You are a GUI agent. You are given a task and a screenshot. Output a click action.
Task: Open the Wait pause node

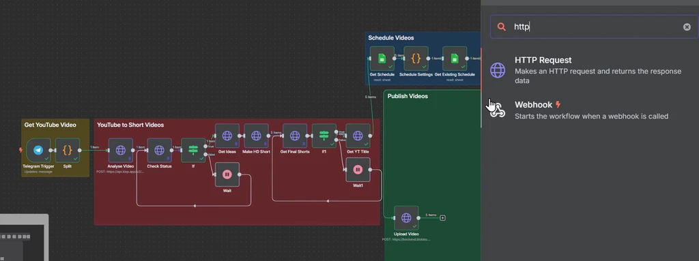click(227, 174)
